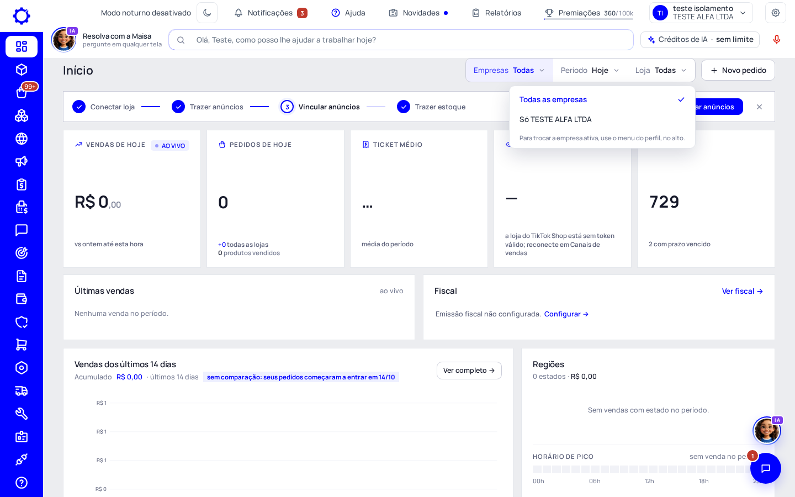Open the globe icon in sidebar

(22, 139)
